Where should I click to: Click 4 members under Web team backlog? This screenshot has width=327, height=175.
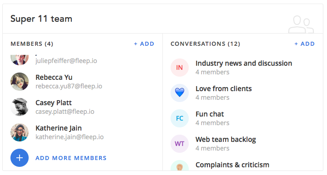coord(212,148)
